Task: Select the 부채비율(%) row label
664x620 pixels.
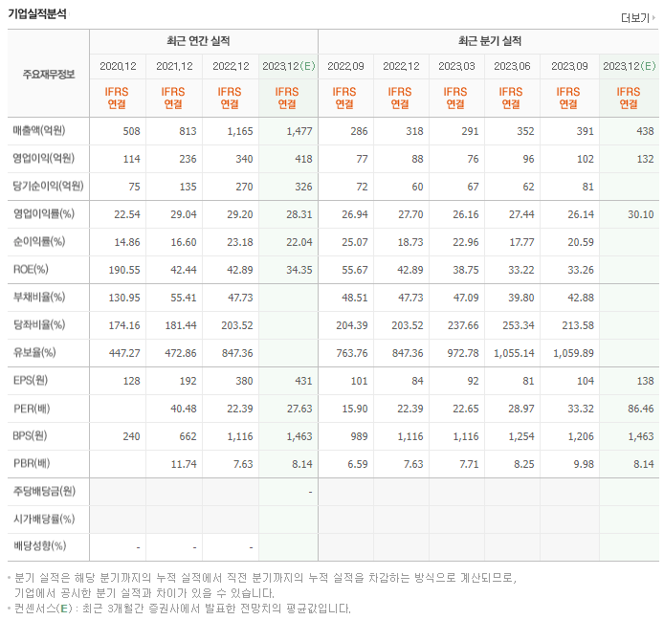Action: point(39,297)
